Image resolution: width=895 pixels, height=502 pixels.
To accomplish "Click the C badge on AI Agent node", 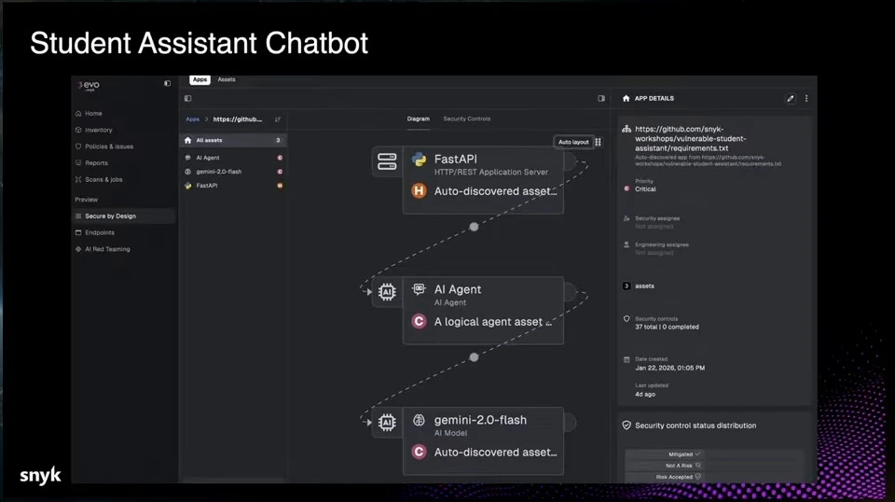I will click(419, 322).
